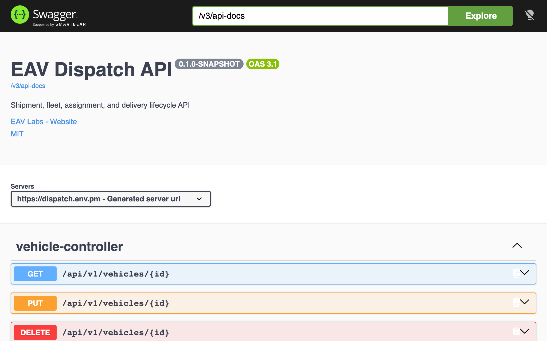
Task: Open the MIT license link
Action: click(17, 134)
